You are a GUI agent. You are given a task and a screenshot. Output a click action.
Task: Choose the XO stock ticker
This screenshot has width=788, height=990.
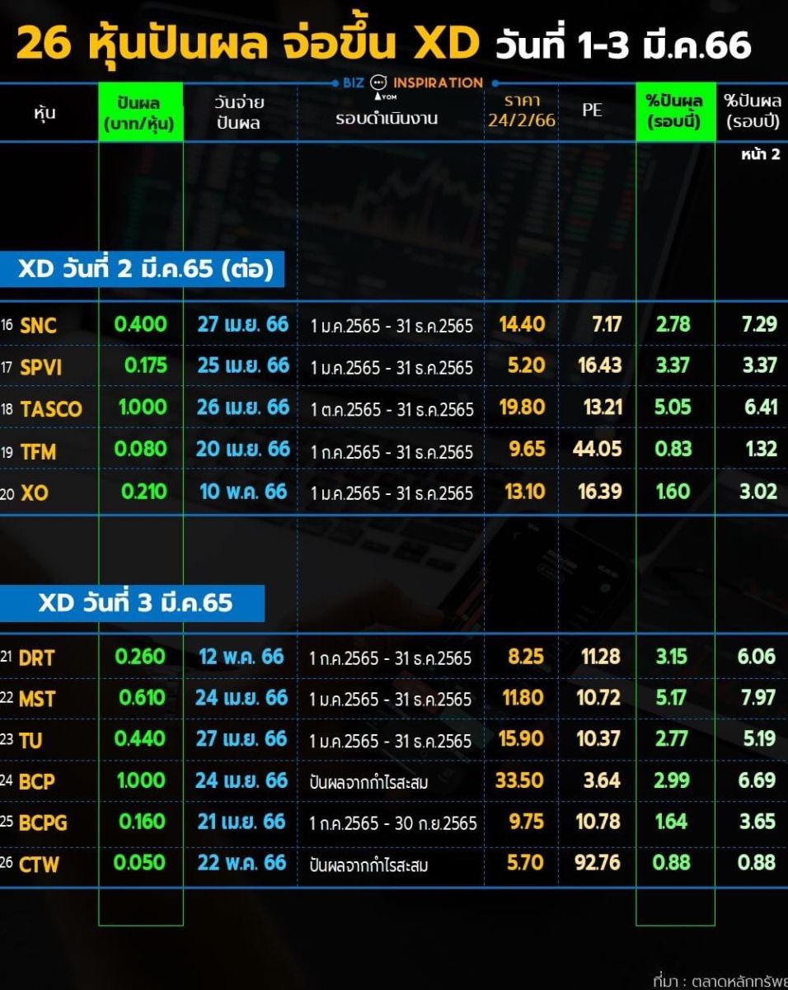35,493
